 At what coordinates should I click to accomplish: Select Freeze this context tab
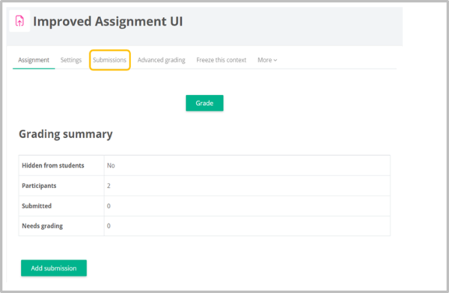click(221, 60)
